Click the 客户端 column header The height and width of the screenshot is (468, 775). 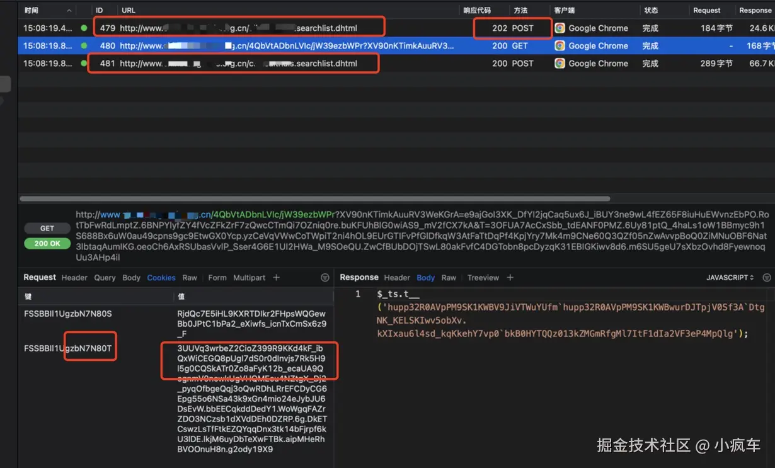coord(564,10)
